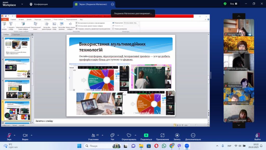266x150 pixels.
Task: Open Приложения apps in Zoom toolbar
Action: 162,135
